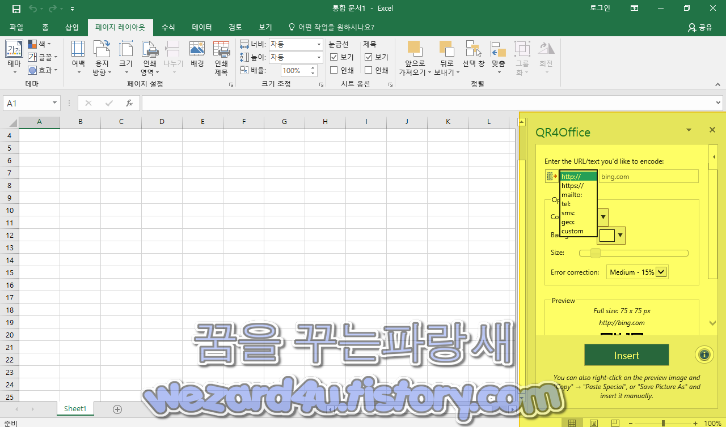The width and height of the screenshot is (726, 427).
Task: Click the status bar zoom slider
Action: point(663,423)
